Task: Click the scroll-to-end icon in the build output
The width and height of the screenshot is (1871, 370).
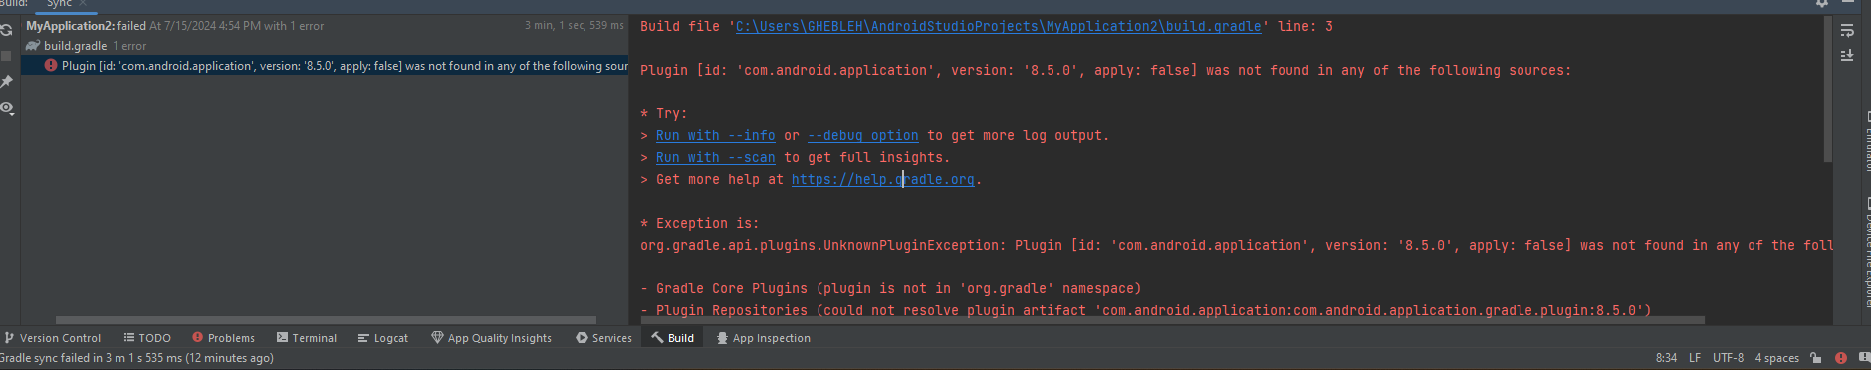Action: pos(1847,56)
